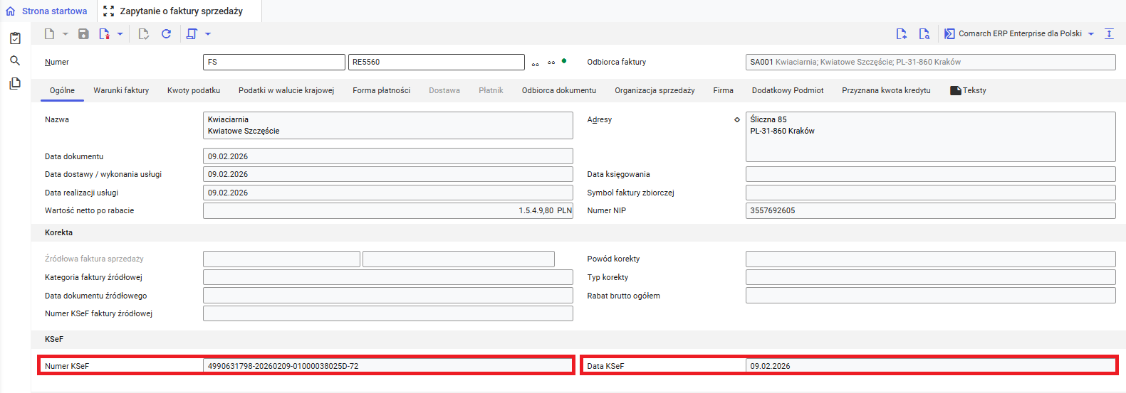Click the add document icon at top right
Viewport: 1126px width, 393px height.
point(901,34)
